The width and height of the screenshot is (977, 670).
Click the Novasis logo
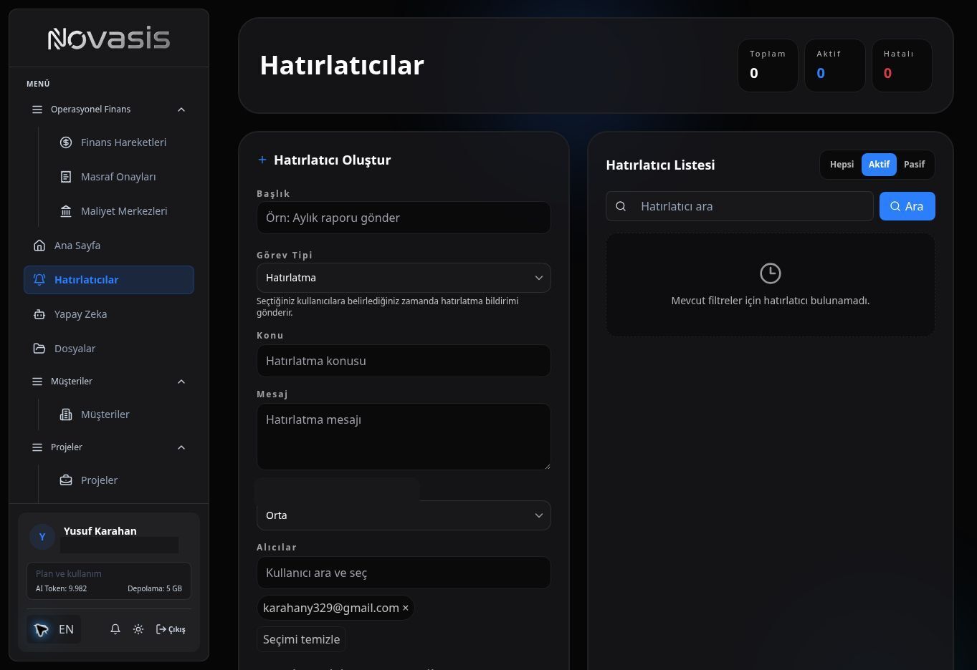109,39
